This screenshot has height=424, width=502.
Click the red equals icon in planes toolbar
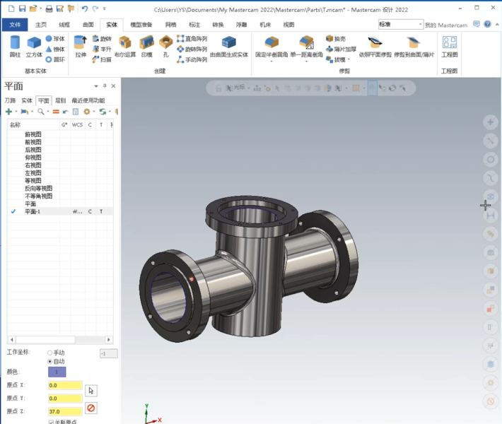[x=56, y=112]
